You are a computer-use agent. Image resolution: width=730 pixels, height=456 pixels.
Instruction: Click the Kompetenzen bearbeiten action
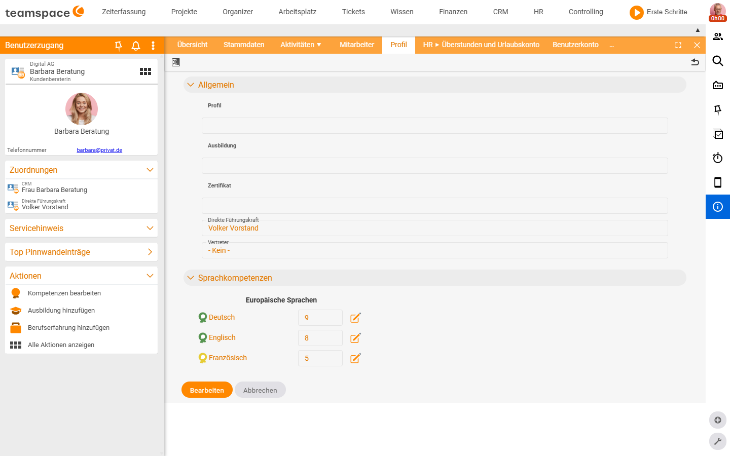coord(64,293)
